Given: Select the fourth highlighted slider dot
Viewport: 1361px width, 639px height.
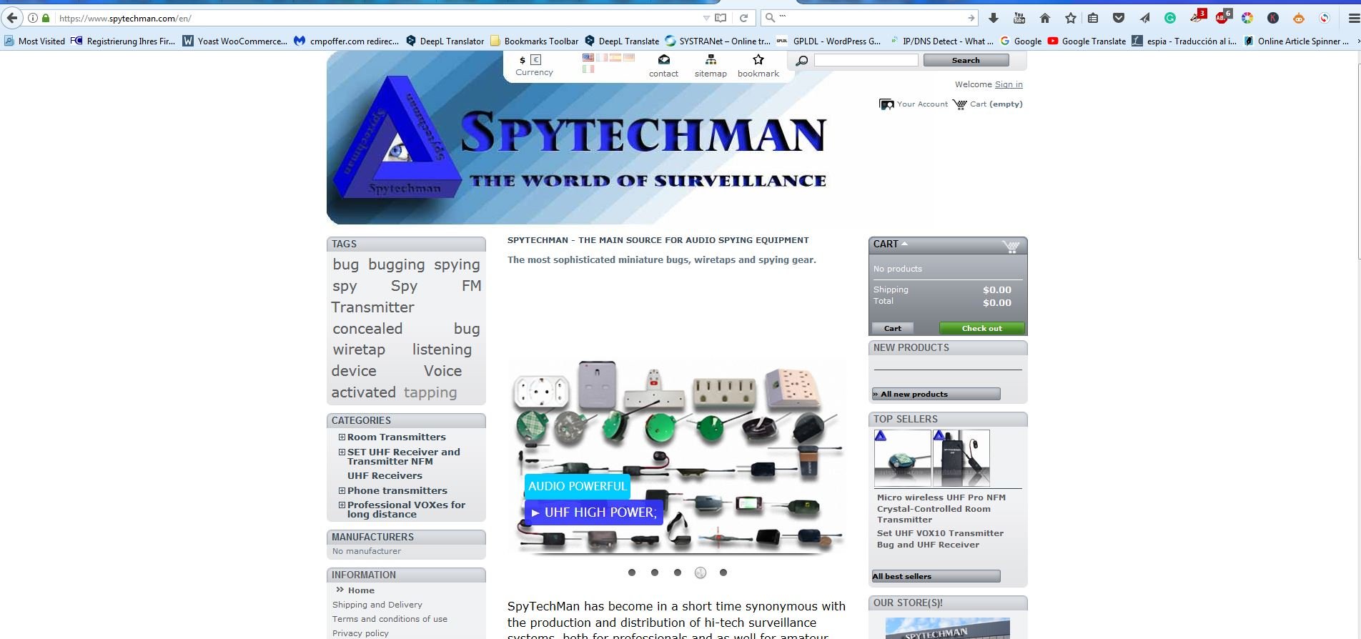Looking at the screenshot, I should [x=701, y=573].
